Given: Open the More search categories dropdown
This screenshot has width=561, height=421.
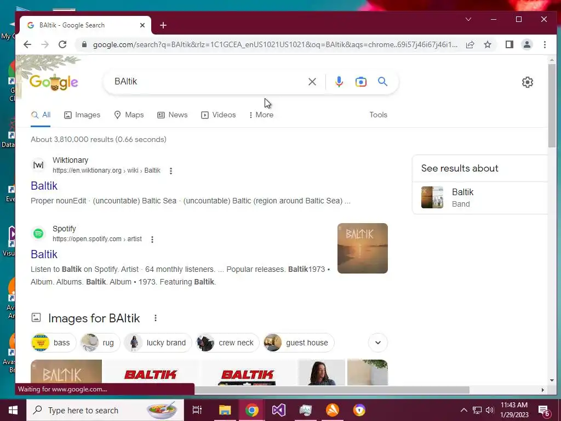Looking at the screenshot, I should [x=261, y=115].
